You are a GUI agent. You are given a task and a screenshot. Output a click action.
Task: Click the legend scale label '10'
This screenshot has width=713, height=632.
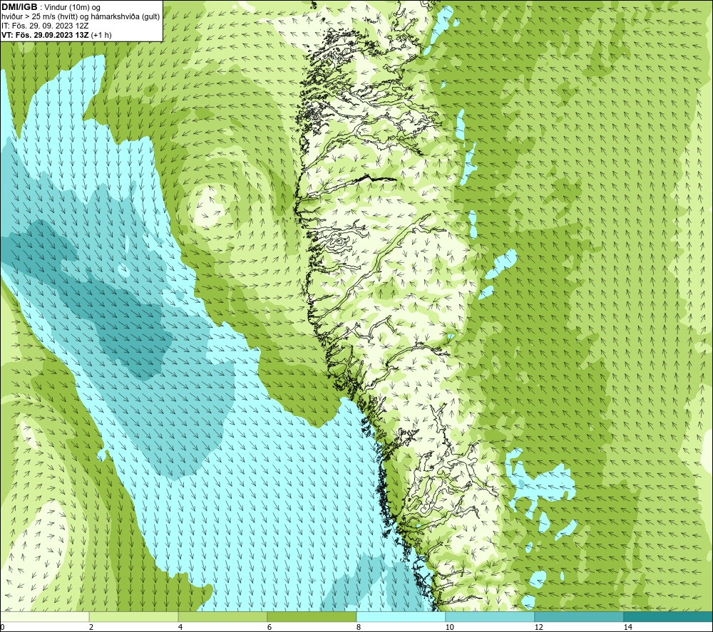[x=450, y=627]
